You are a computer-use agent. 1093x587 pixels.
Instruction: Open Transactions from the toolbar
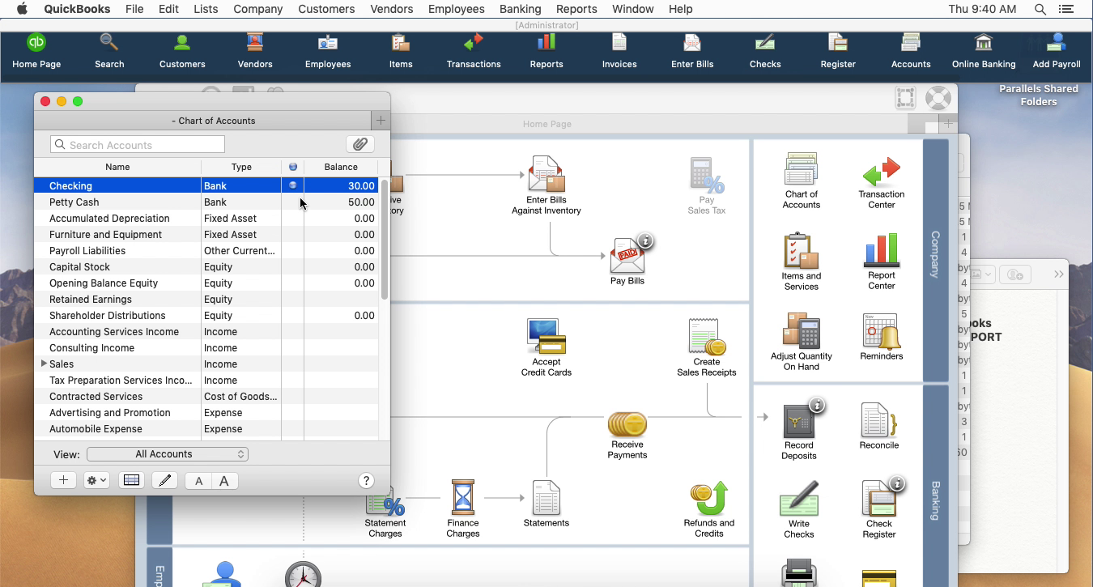[474, 51]
